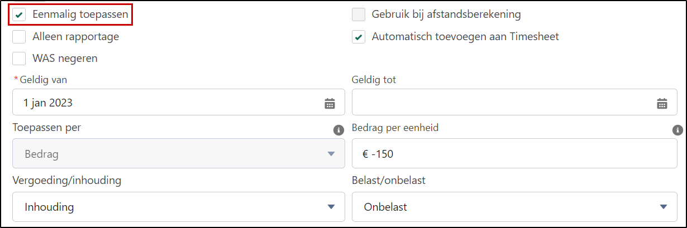Open the Belast/onbelast dropdown showing Onbelast
The height and width of the screenshot is (228, 687).
tap(514, 207)
